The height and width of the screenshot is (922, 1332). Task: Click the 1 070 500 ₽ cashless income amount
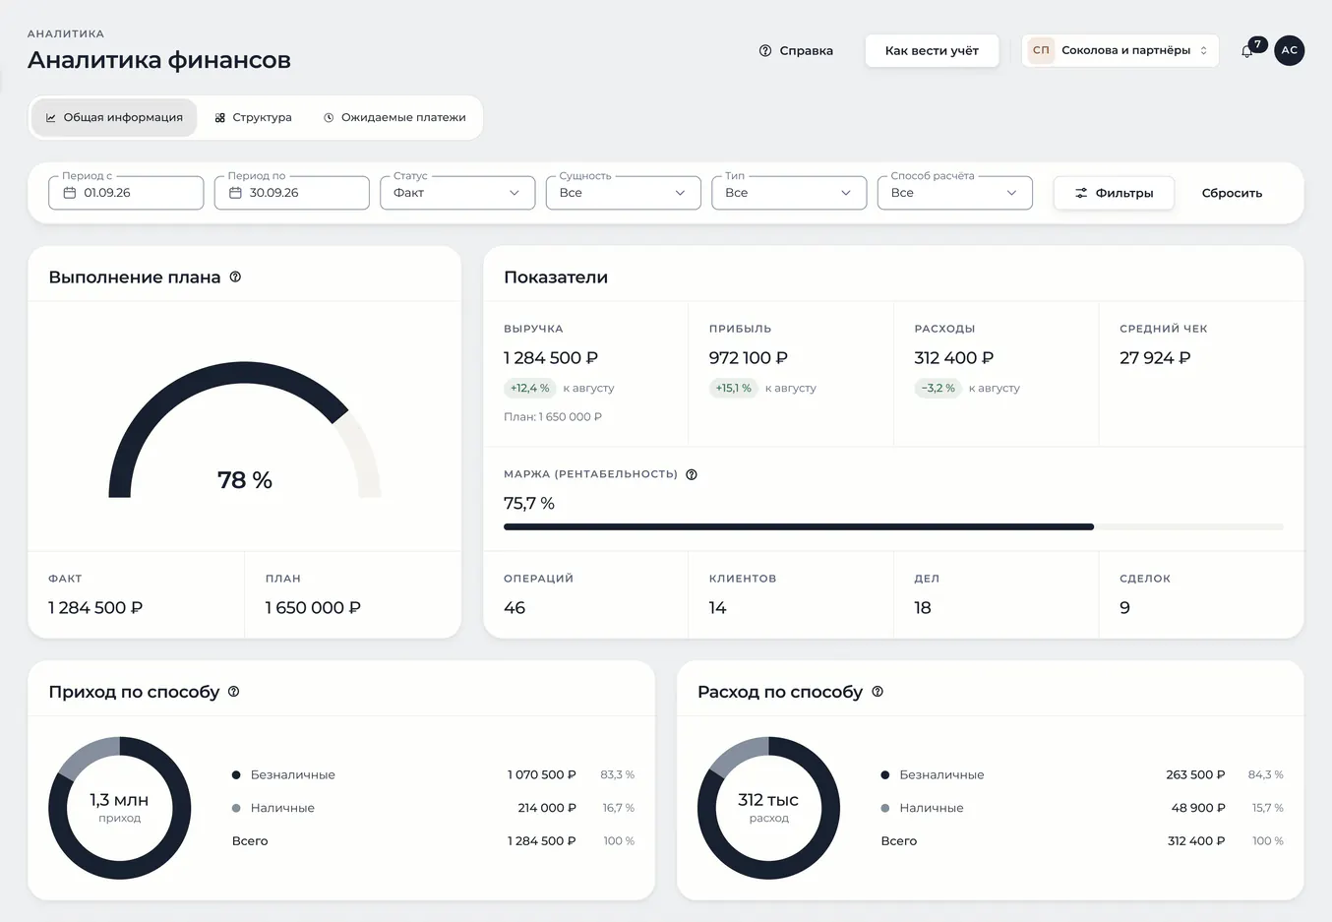[542, 775]
